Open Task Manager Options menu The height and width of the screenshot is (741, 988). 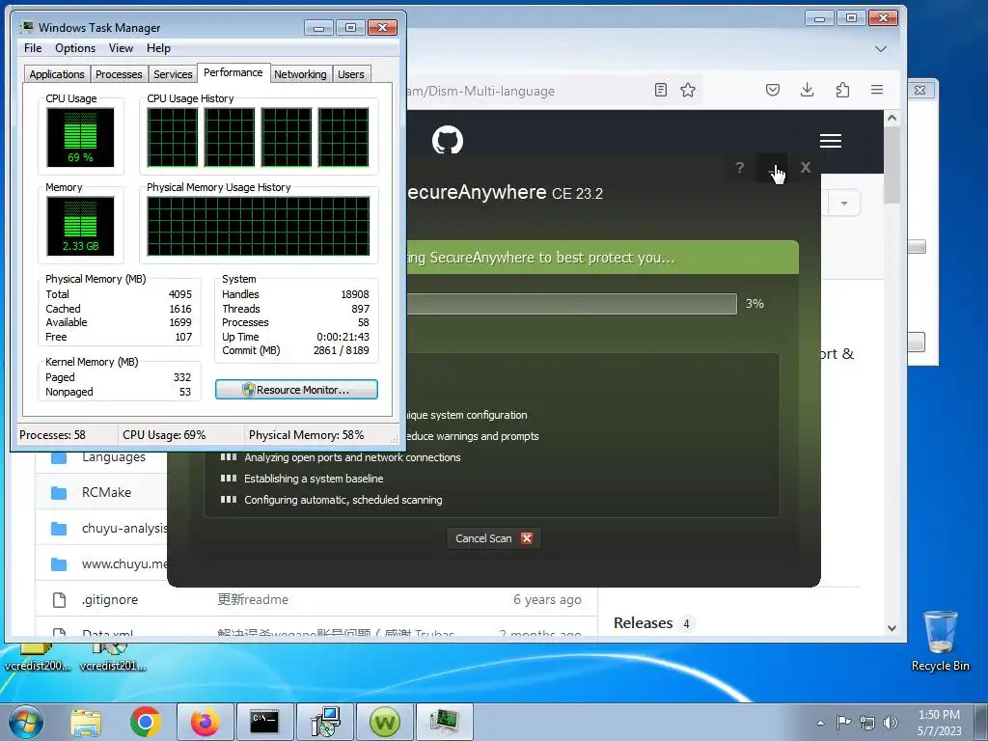click(75, 48)
